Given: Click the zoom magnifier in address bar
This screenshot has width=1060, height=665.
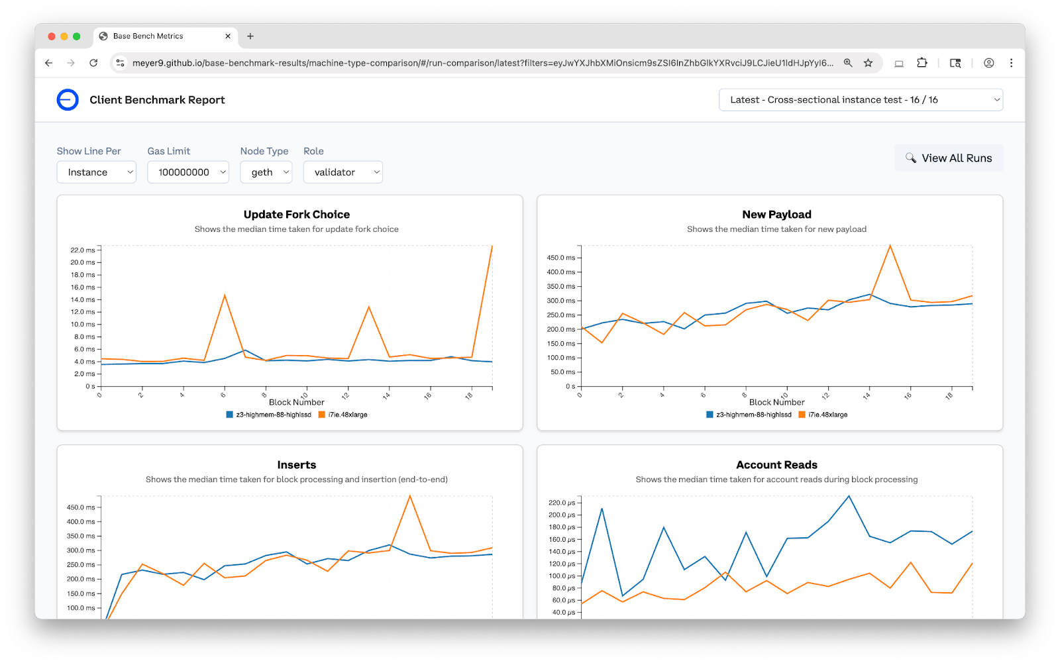Looking at the screenshot, I should [848, 63].
